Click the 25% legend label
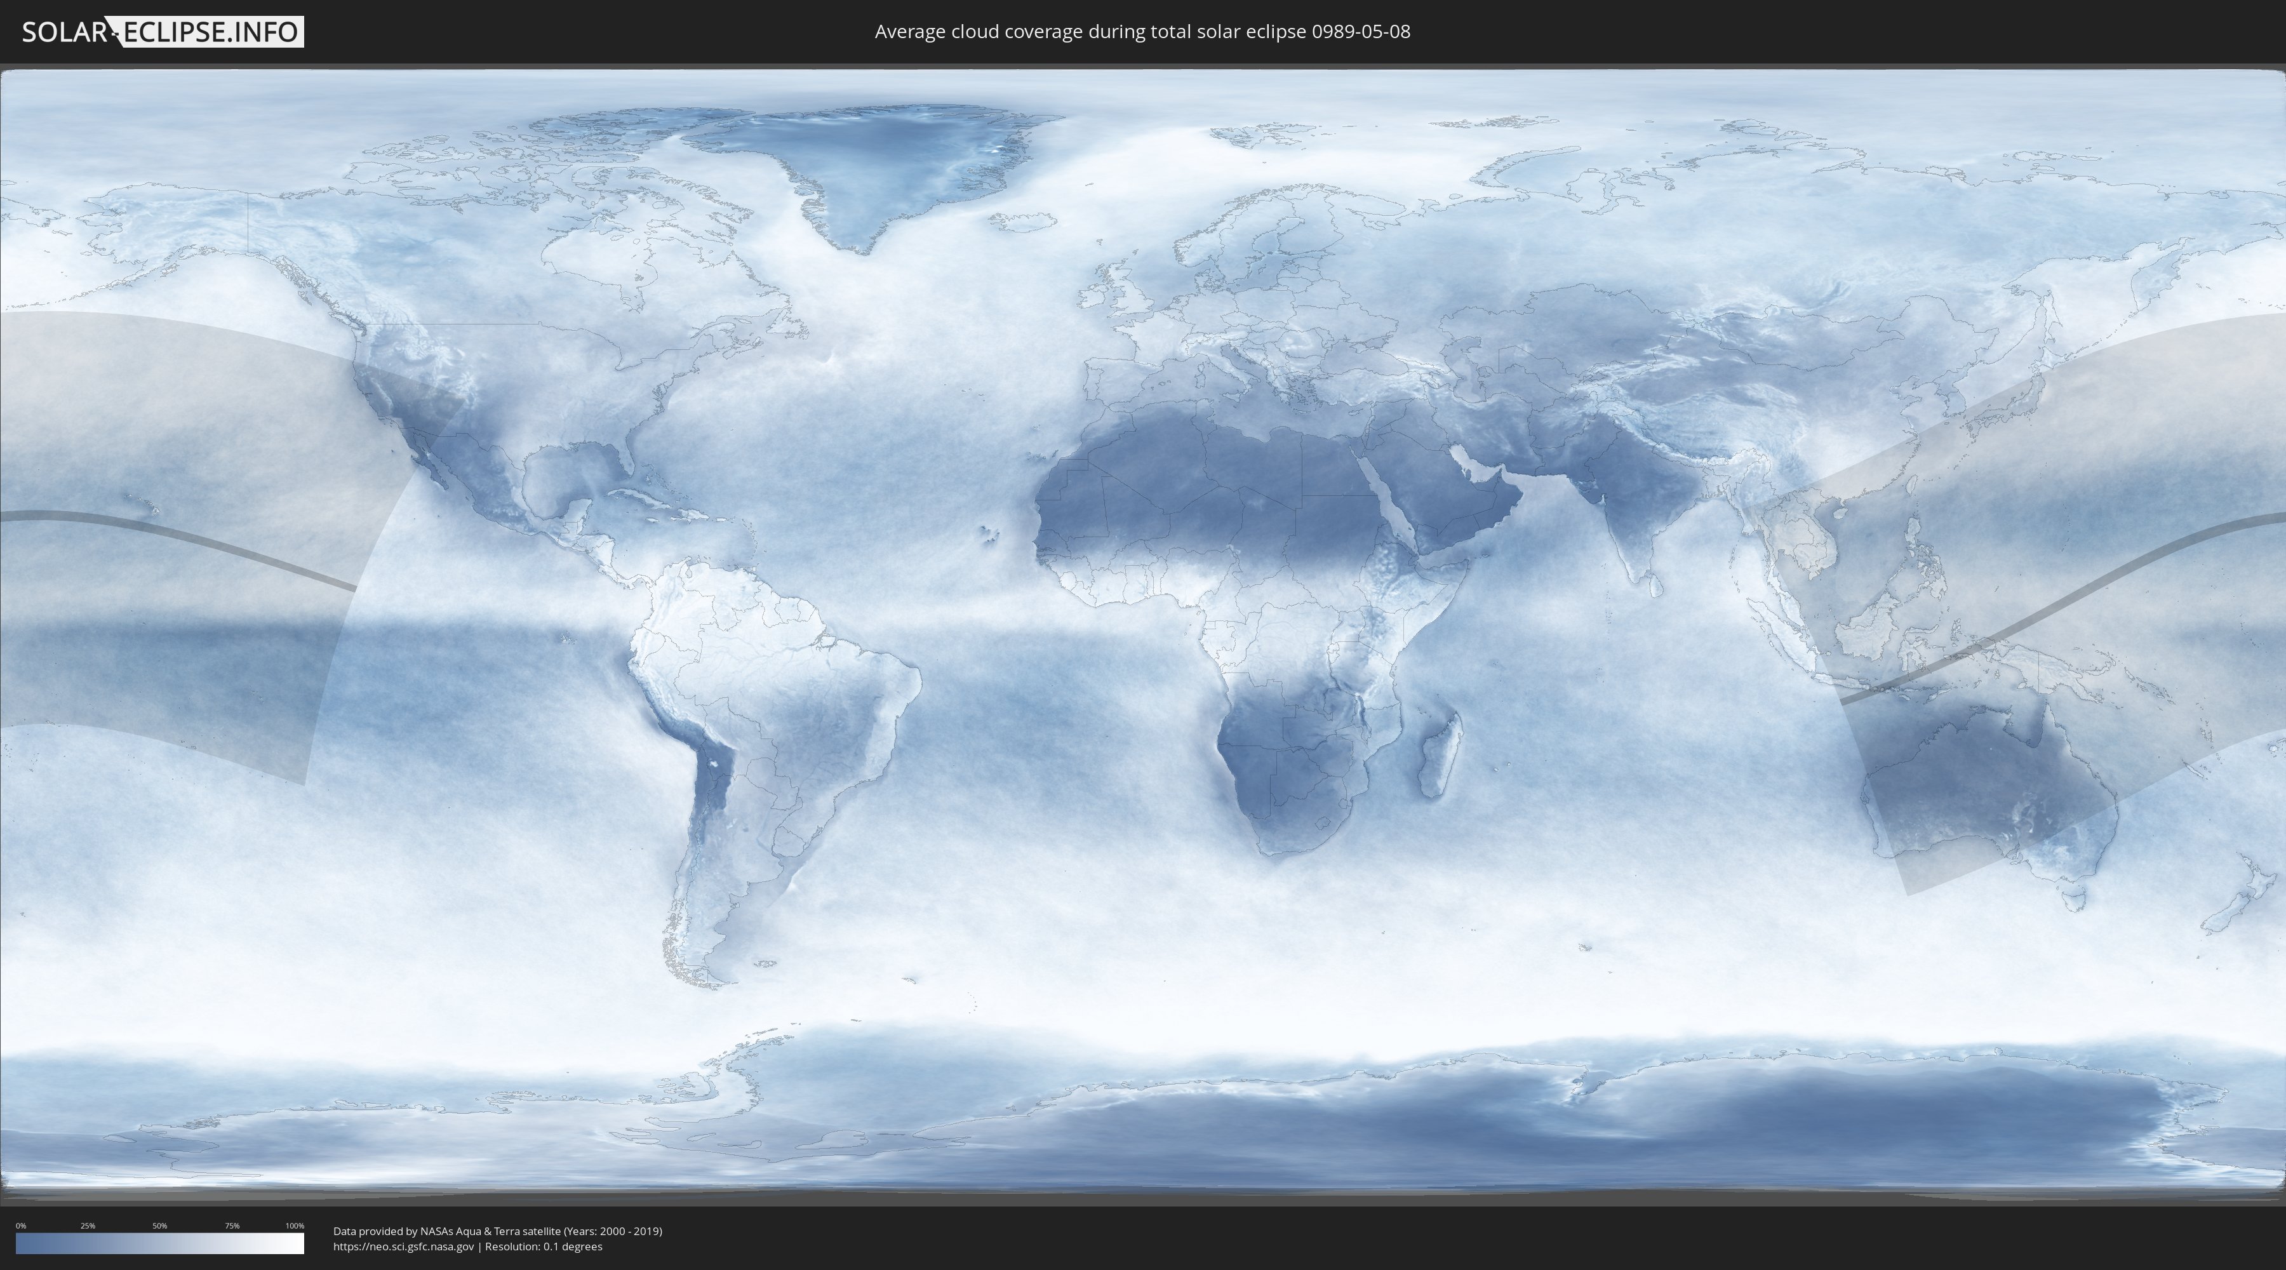This screenshot has width=2286, height=1270. coord(88,1226)
